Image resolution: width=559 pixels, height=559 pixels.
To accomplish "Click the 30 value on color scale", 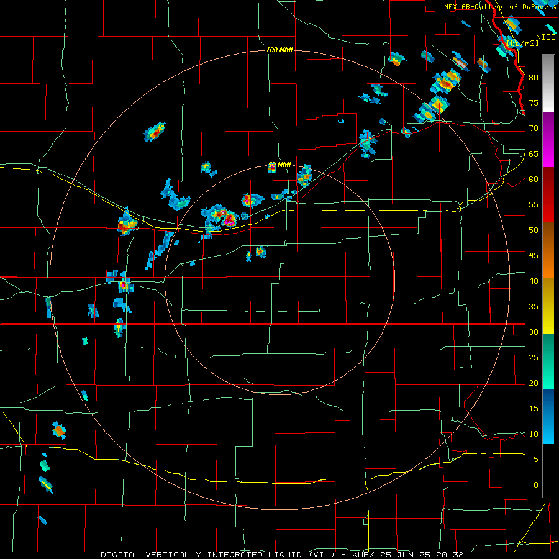I will [534, 332].
